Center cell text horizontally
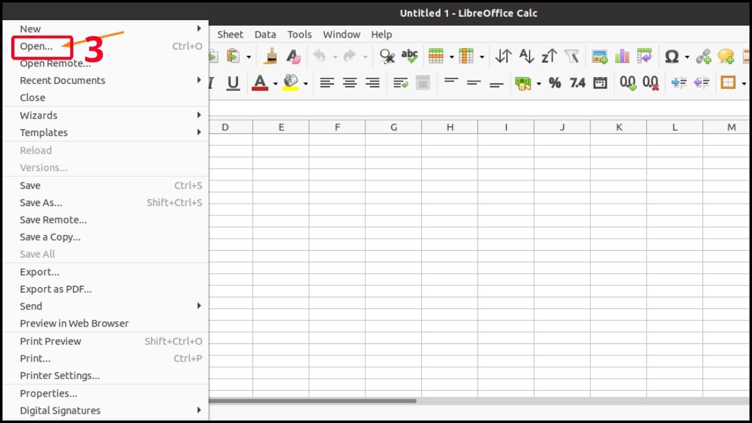The image size is (752, 423). pos(350,82)
